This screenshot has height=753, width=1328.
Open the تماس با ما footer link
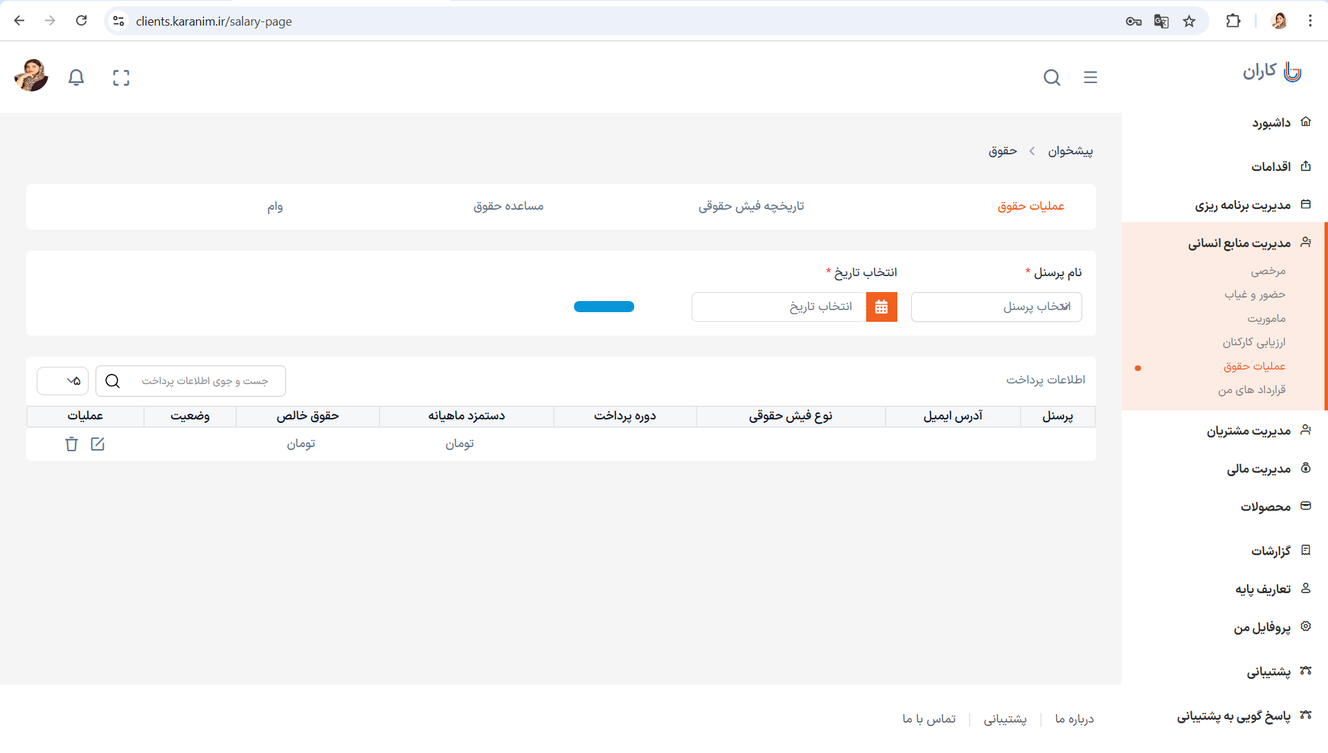click(928, 719)
